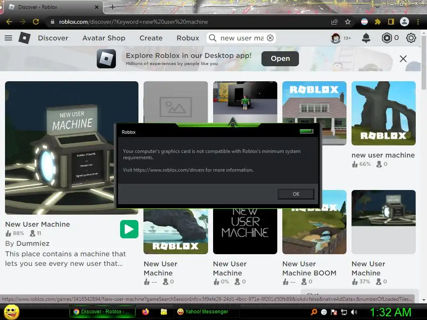
Task: Click the Dummiez creator link
Action: (x=33, y=243)
